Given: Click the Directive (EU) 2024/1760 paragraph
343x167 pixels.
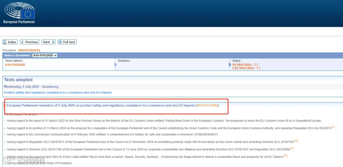Looking at the screenshot, I should (x=149, y=150).
